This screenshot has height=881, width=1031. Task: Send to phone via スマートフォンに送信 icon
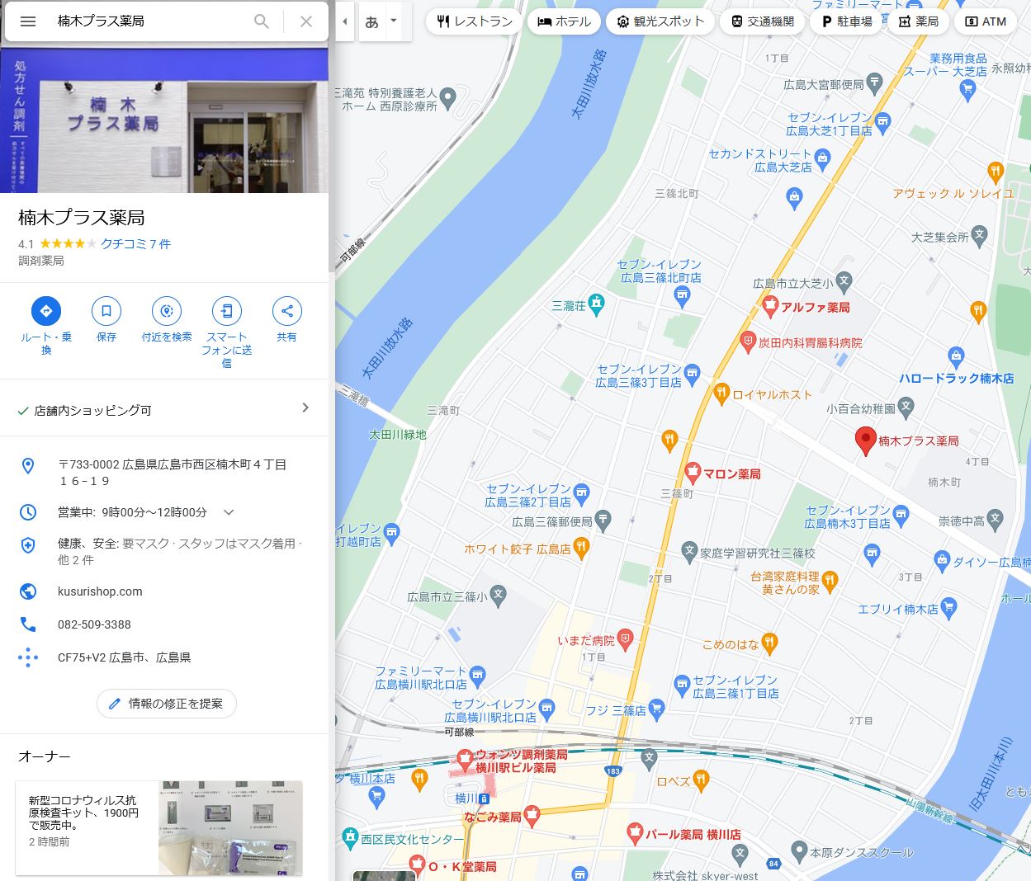[x=227, y=311]
